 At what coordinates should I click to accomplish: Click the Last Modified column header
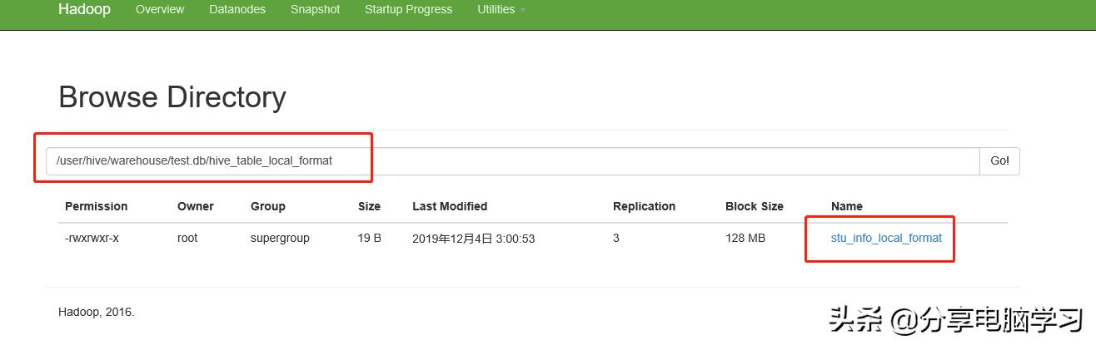click(450, 206)
